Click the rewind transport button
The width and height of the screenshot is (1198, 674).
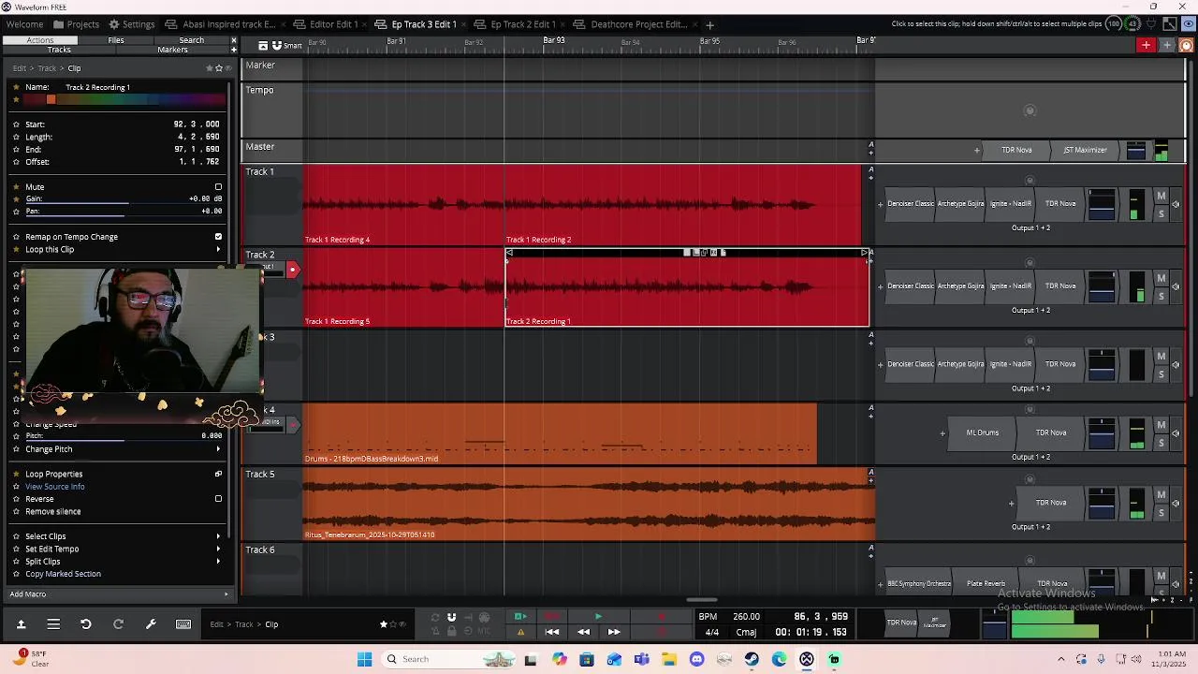pos(583,632)
